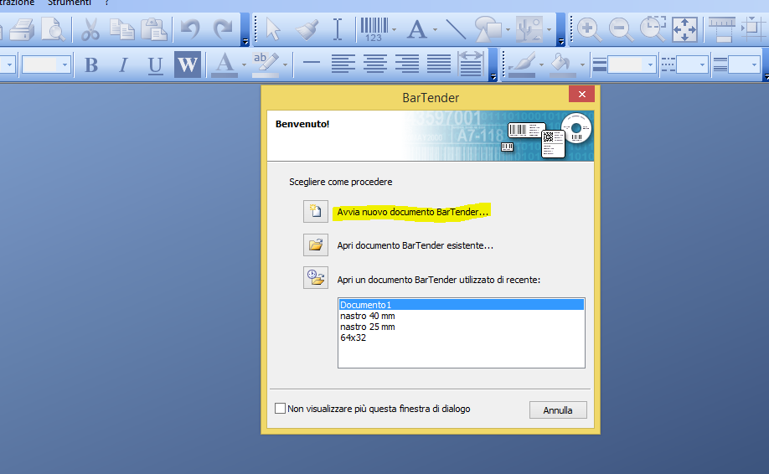Image resolution: width=769 pixels, height=474 pixels.
Task: Expand the barcode tool dropdown arrow
Action: [x=394, y=30]
